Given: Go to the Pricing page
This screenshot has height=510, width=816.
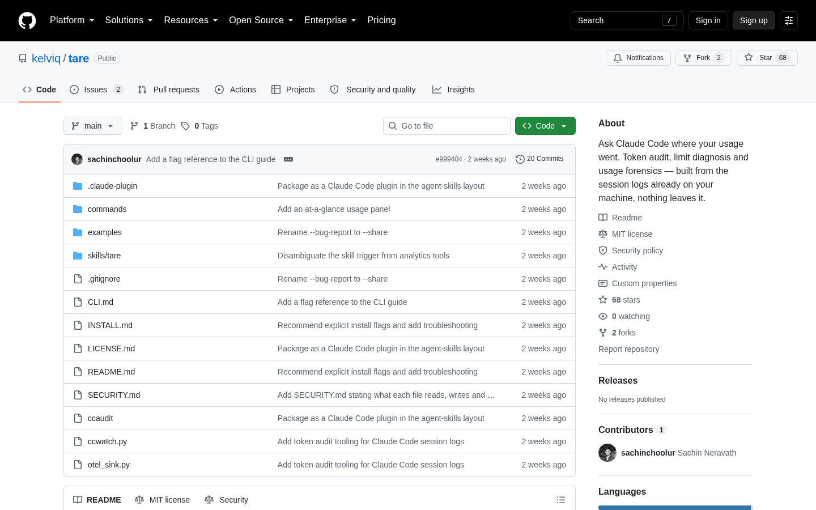Looking at the screenshot, I should 381,20.
